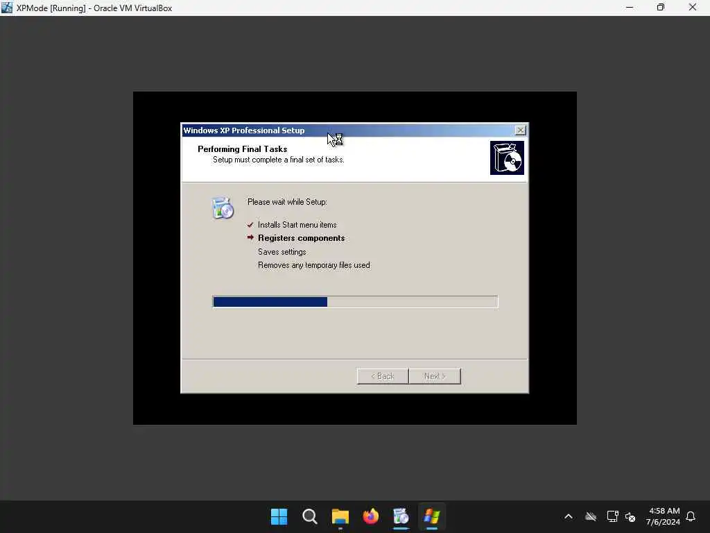Screen dimensions: 710x533
Task: Click the checkmark next to Installs Start menu items
Action: point(250,225)
